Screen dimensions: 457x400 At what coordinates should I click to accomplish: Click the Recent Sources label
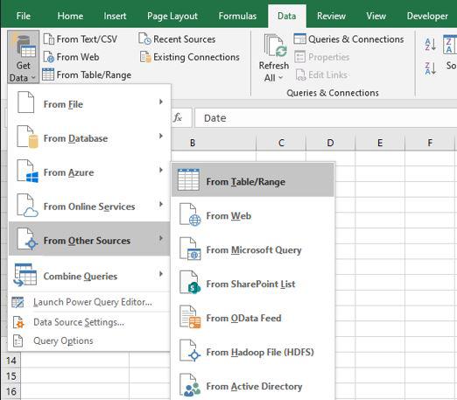[x=185, y=39]
